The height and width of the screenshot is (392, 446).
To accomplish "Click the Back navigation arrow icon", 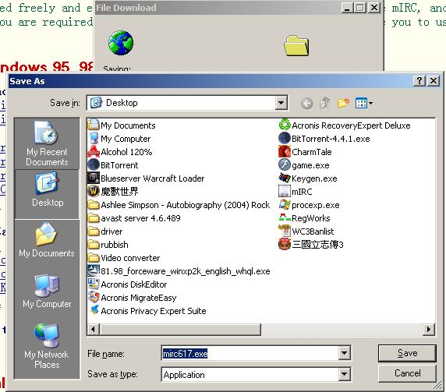I will 306,103.
